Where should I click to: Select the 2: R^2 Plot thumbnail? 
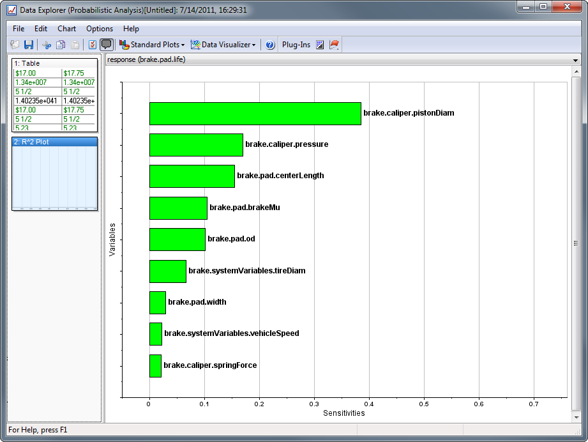click(54, 174)
